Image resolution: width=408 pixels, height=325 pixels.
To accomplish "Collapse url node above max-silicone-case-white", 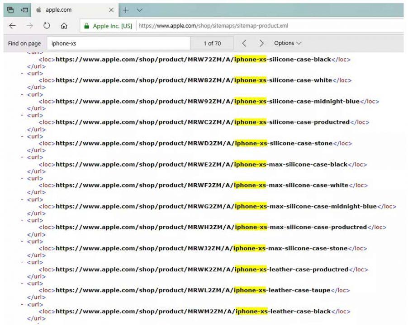I will pyautogui.click(x=22, y=178).
